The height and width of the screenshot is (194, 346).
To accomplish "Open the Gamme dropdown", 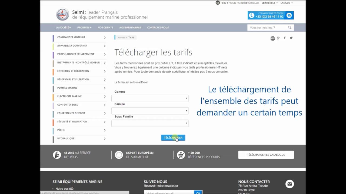I will point(150,98).
